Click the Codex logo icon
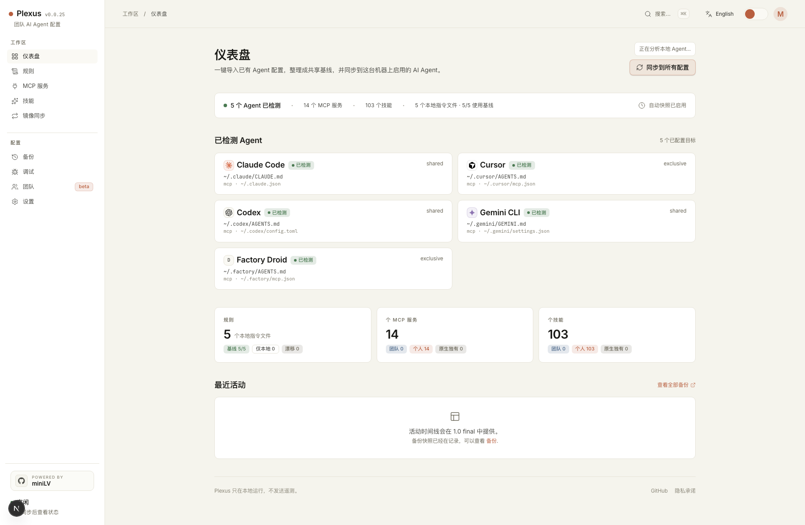Viewport: 805px width, 525px height. pos(229,213)
